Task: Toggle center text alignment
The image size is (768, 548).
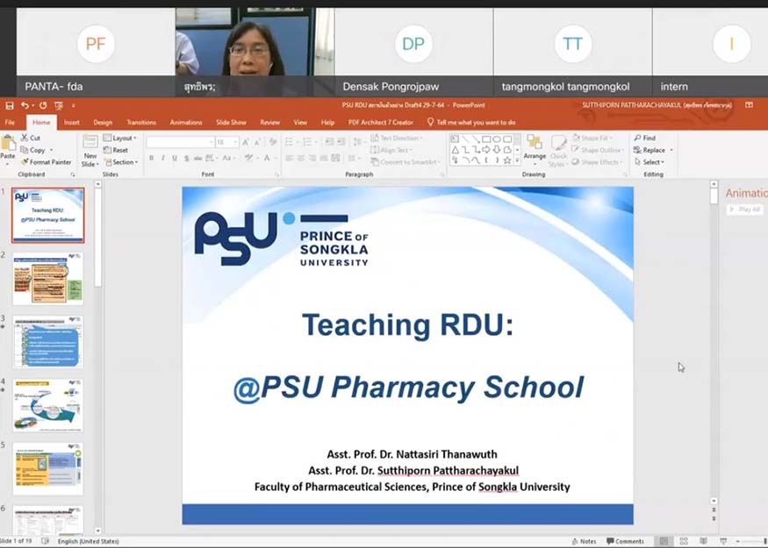Action: 300,158
